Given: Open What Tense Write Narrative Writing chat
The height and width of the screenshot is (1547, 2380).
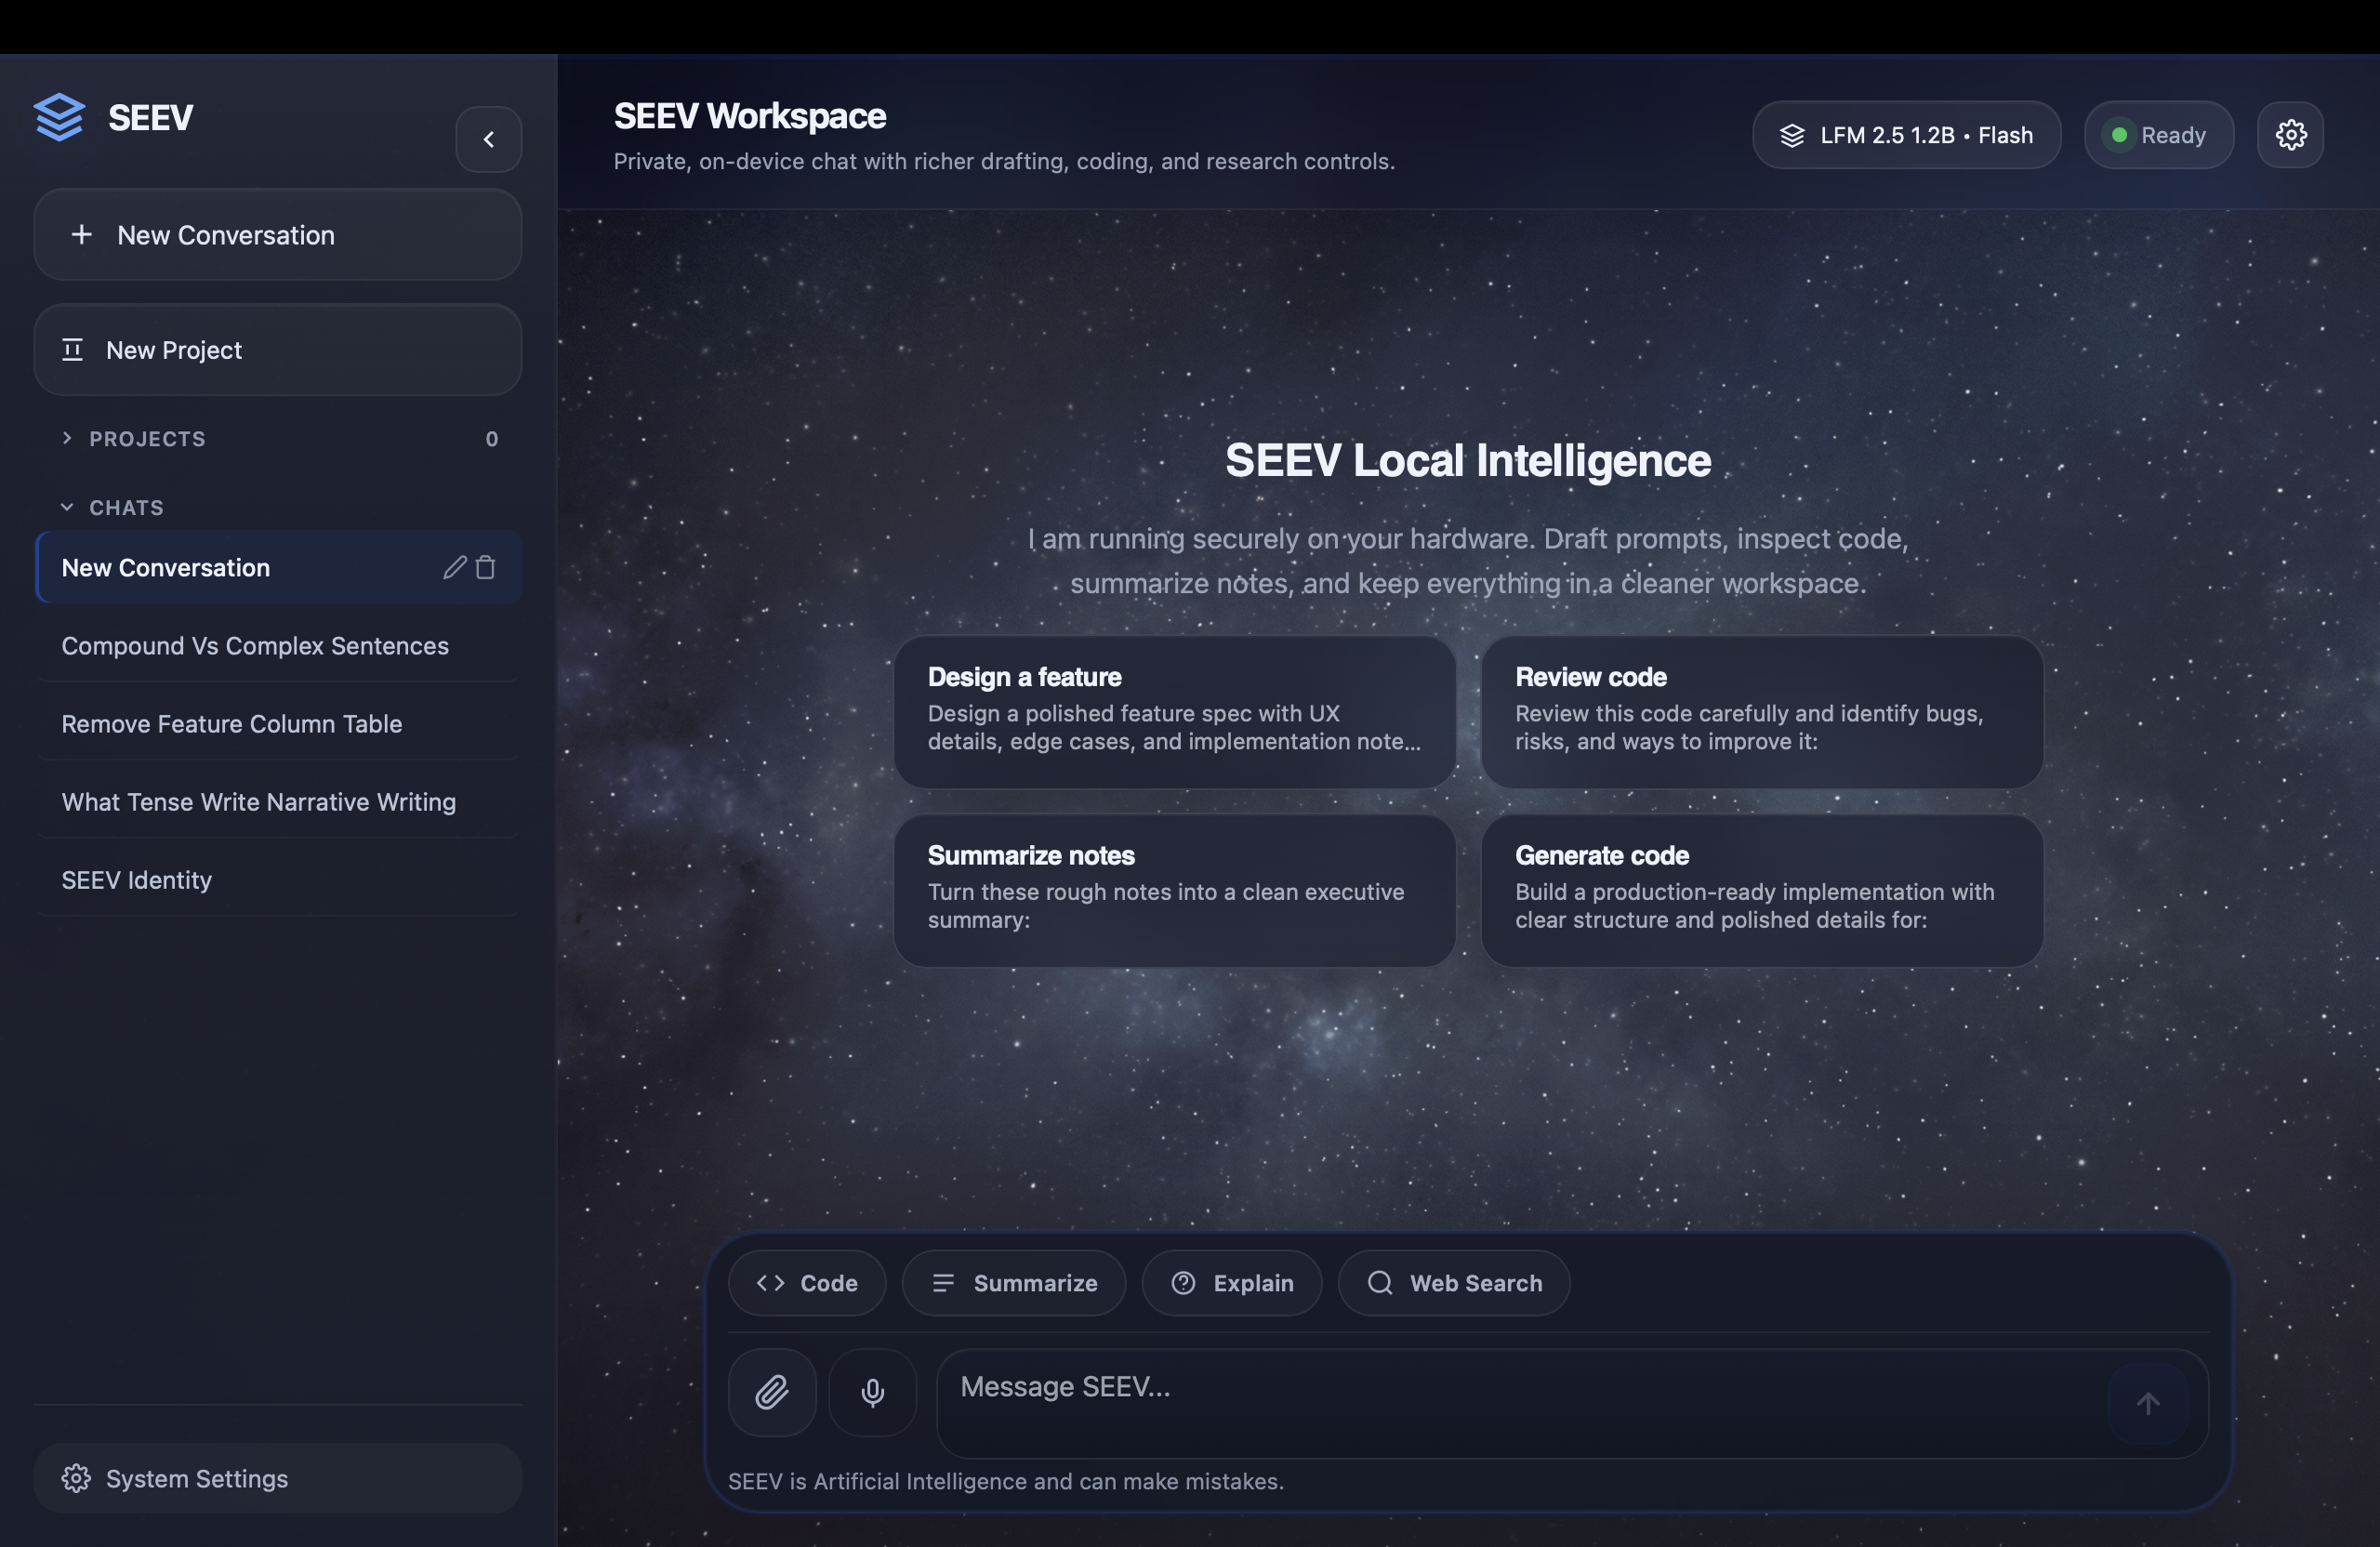Looking at the screenshot, I should (278, 802).
